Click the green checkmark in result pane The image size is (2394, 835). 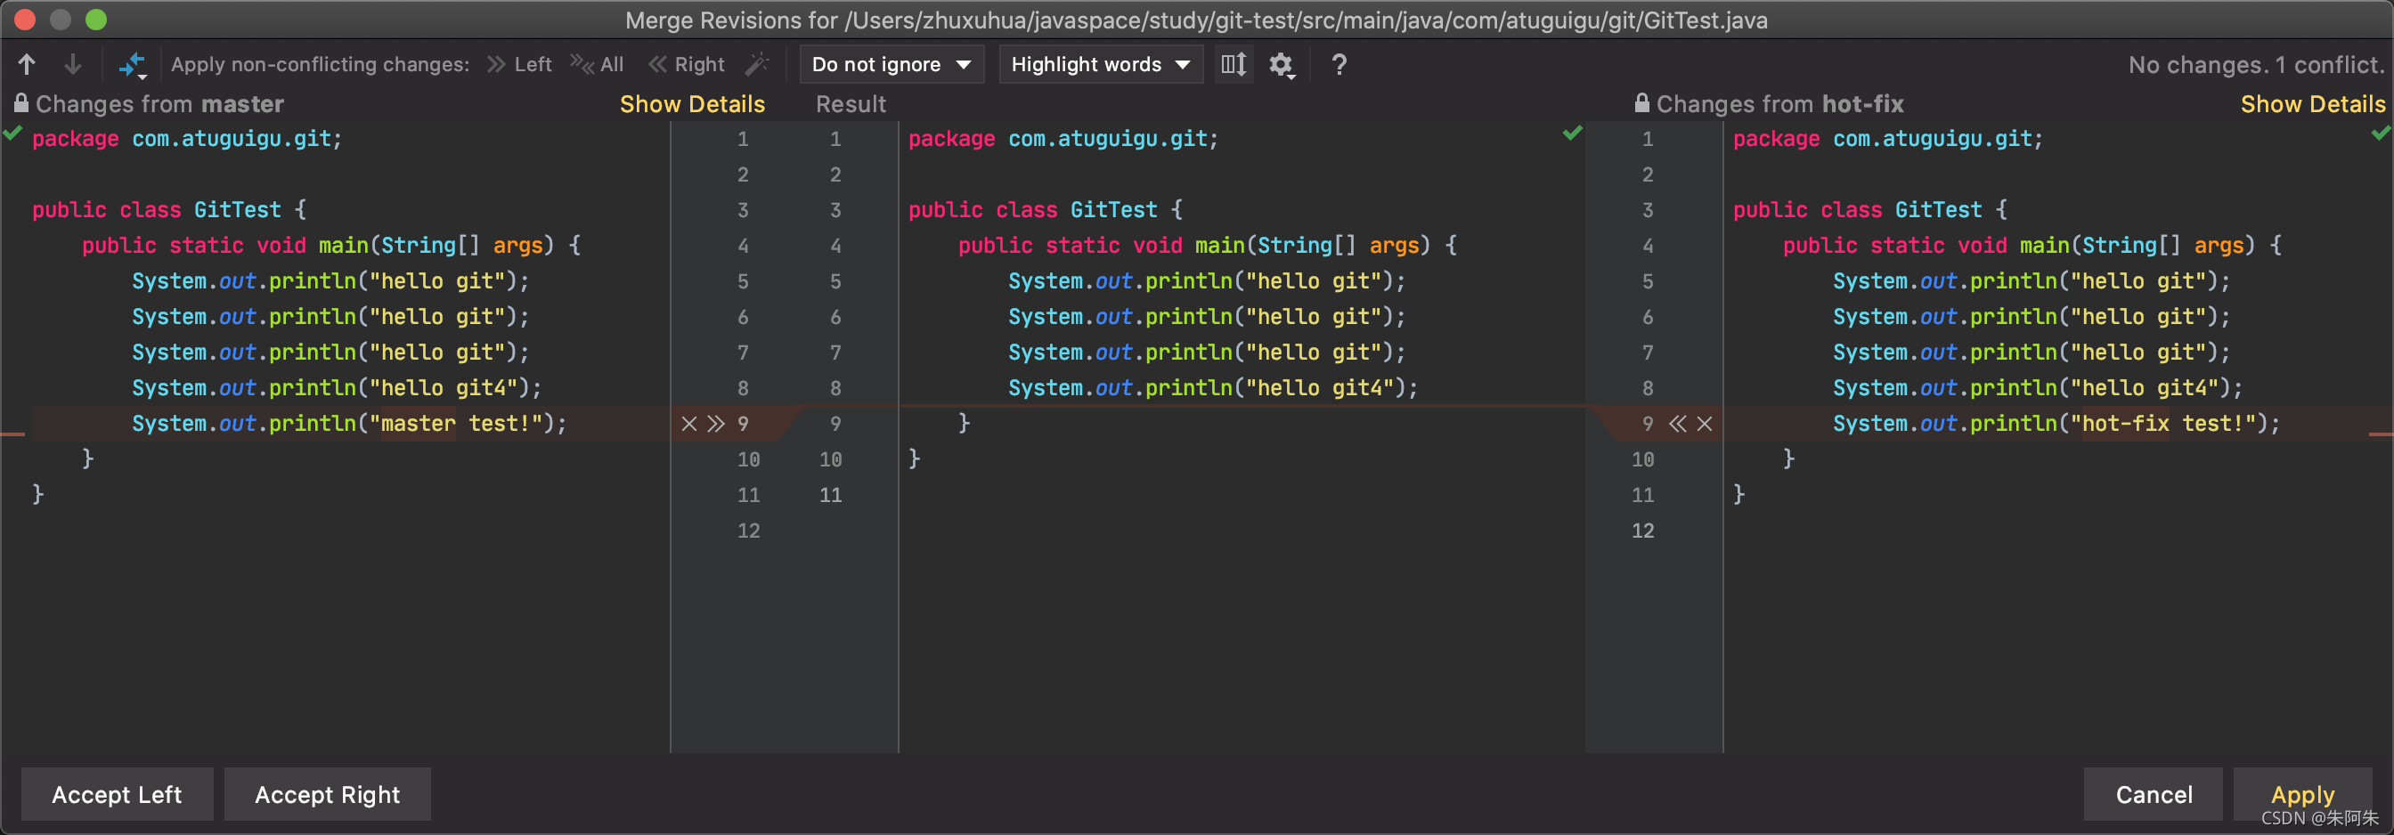tap(1572, 133)
